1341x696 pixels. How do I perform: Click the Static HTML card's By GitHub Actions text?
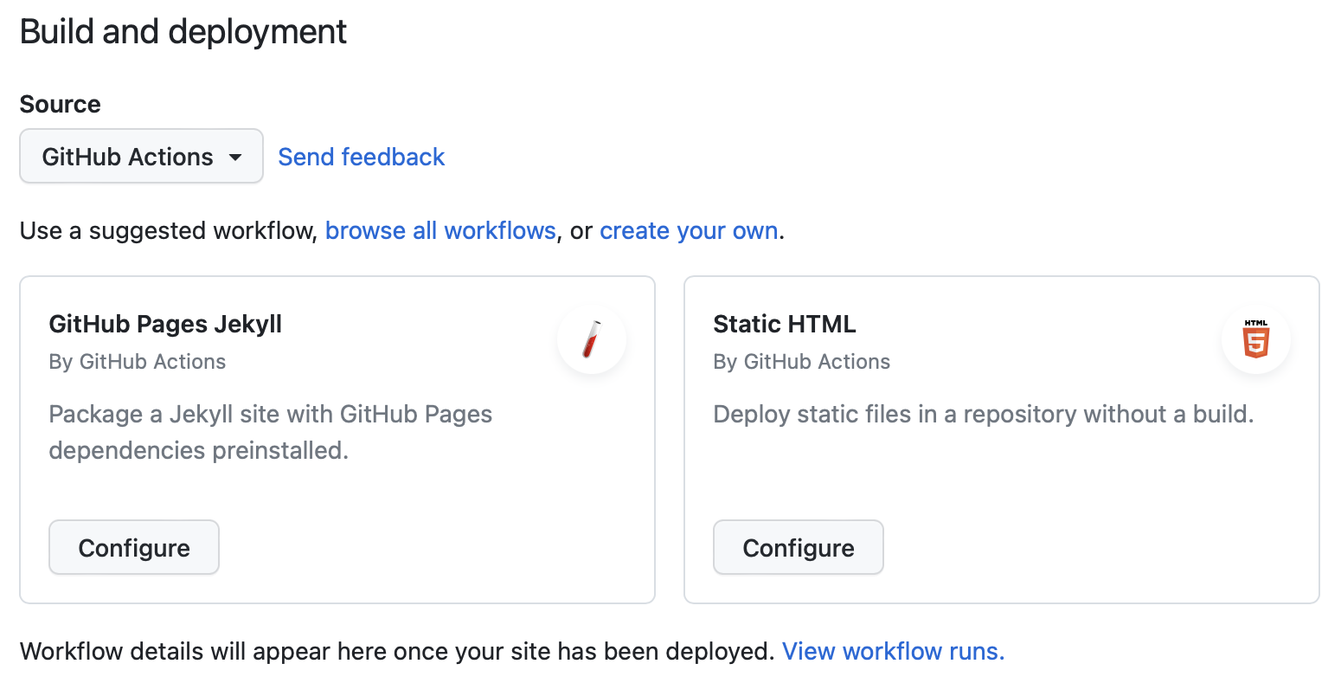(802, 362)
